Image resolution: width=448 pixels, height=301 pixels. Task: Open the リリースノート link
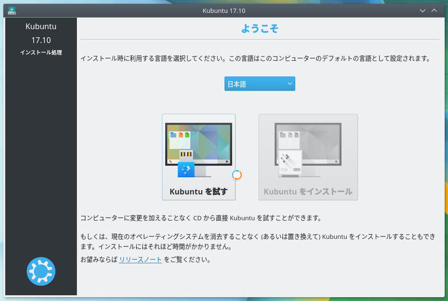141,260
